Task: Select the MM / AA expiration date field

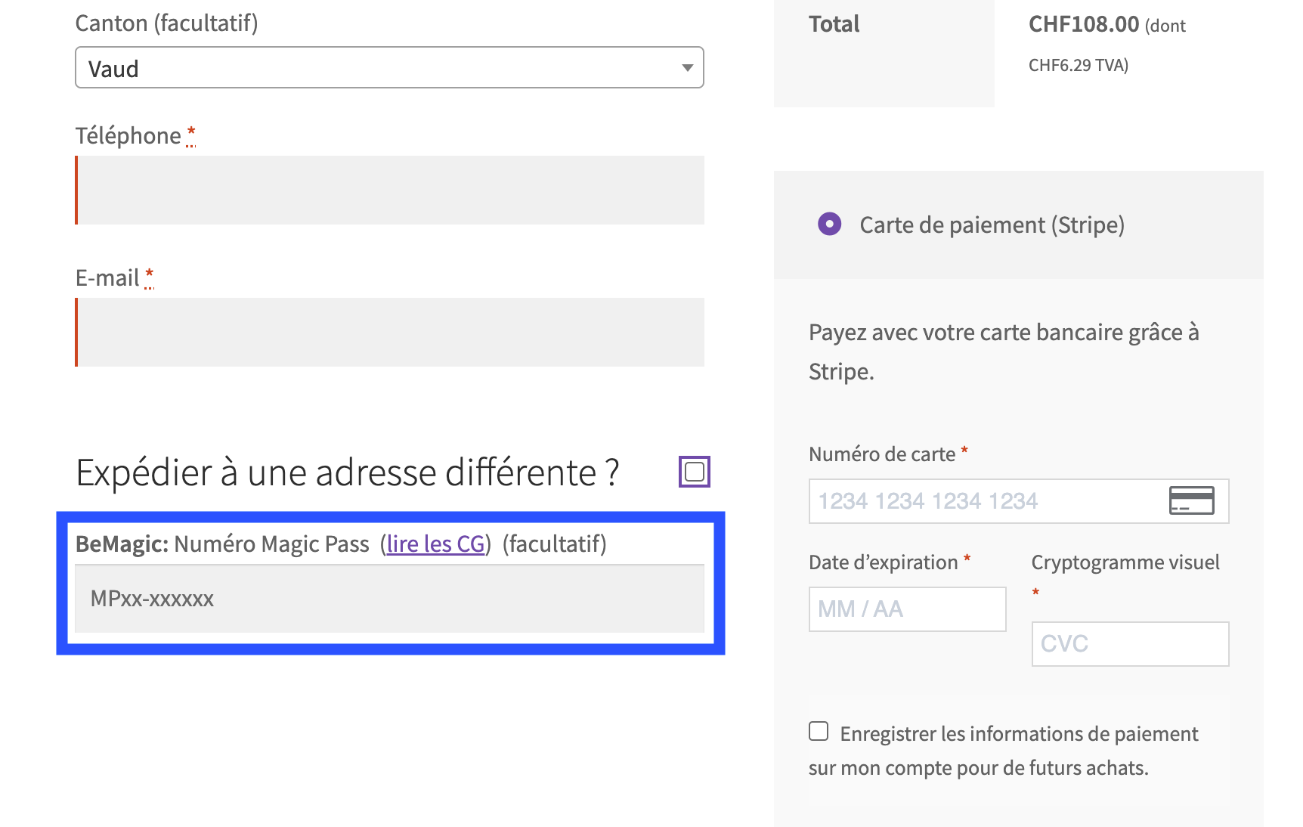Action: click(907, 609)
